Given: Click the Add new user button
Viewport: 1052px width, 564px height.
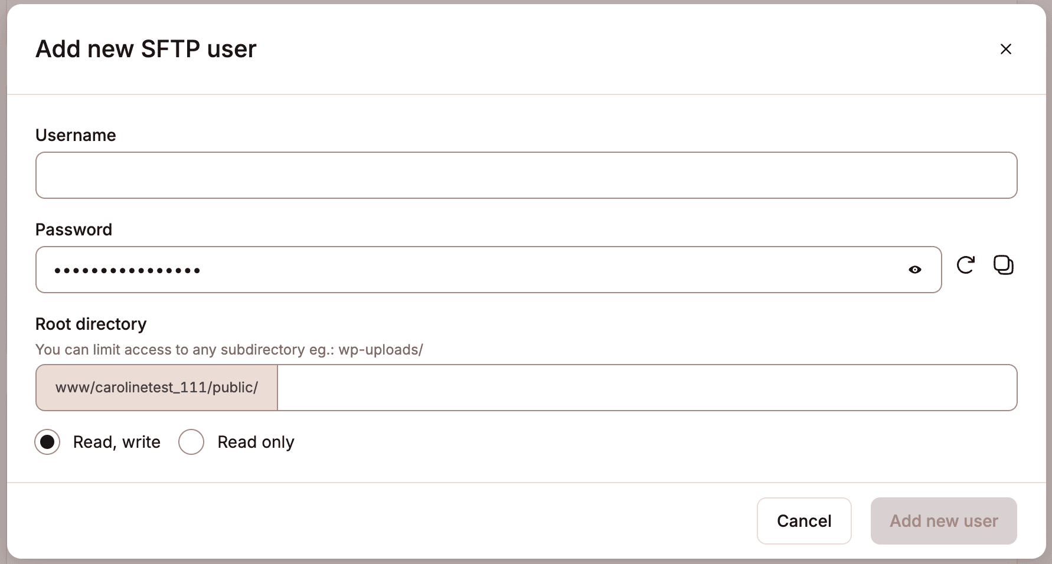Looking at the screenshot, I should [943, 521].
